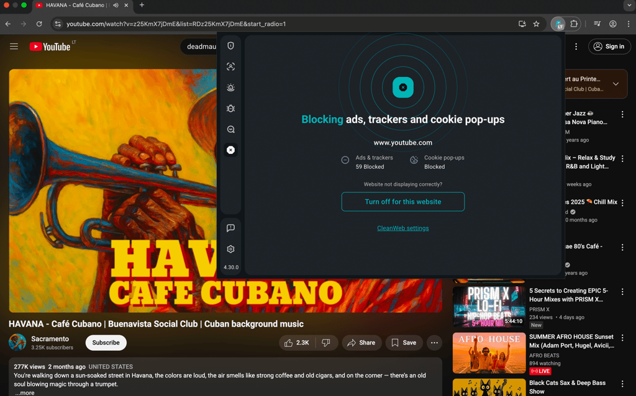Open the Alert siren icon in extension sidebar

(x=230, y=88)
